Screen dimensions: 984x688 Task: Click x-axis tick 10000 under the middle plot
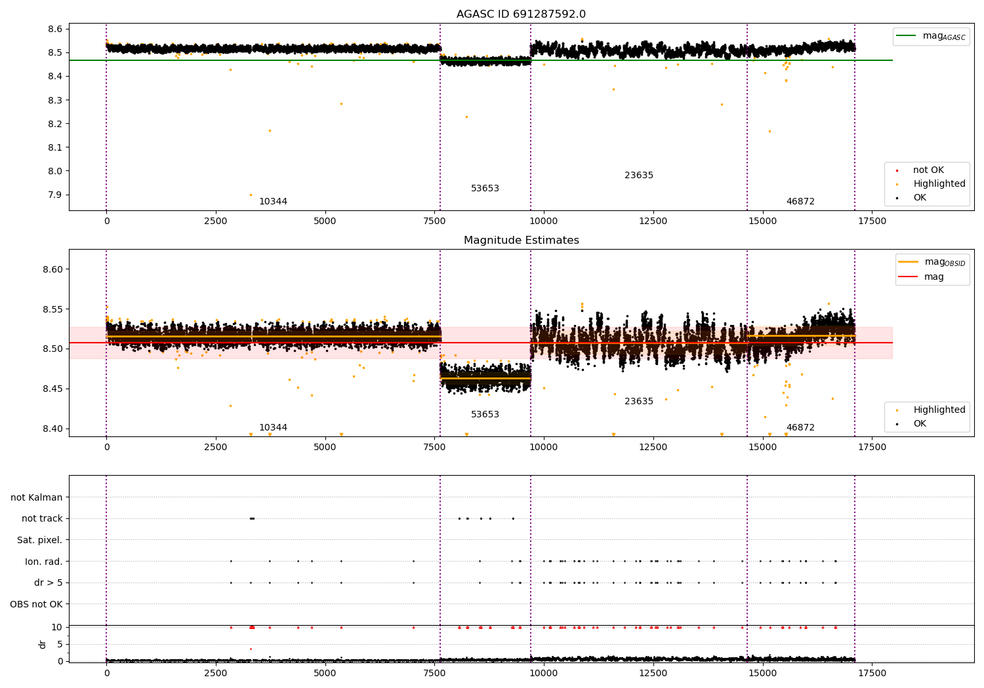pyautogui.click(x=544, y=448)
